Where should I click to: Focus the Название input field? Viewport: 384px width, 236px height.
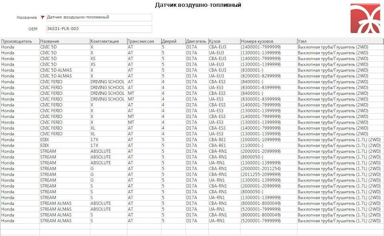tap(99, 17)
